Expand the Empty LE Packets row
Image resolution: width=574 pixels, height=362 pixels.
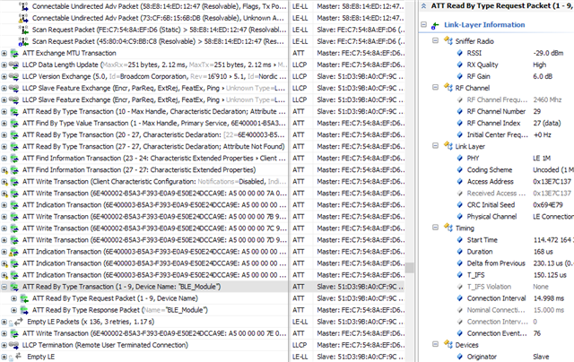point(4,321)
